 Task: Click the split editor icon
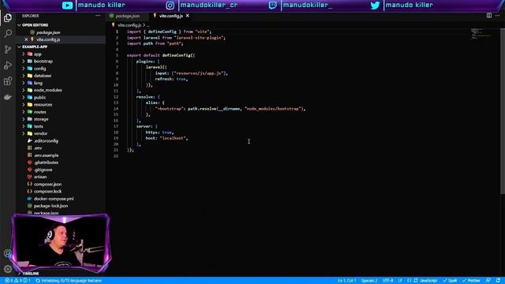pyautogui.click(x=489, y=16)
